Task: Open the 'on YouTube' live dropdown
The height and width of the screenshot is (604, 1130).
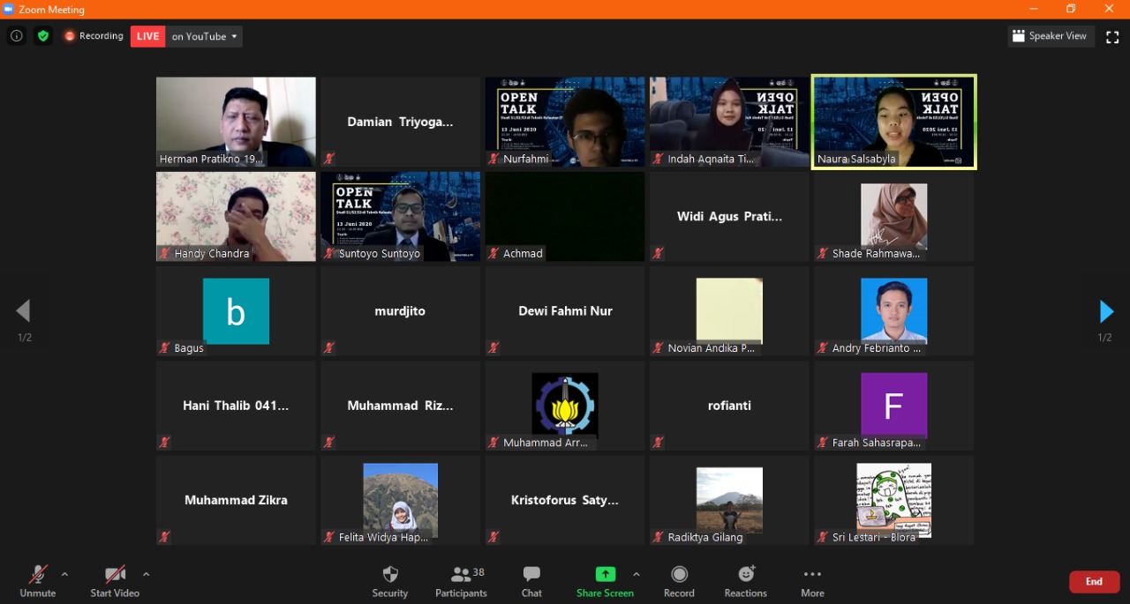Action: click(x=205, y=36)
